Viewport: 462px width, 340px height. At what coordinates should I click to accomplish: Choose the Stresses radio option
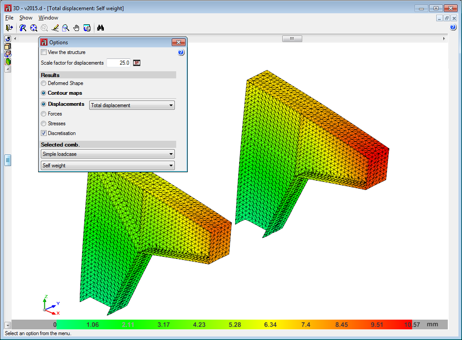[43, 124]
